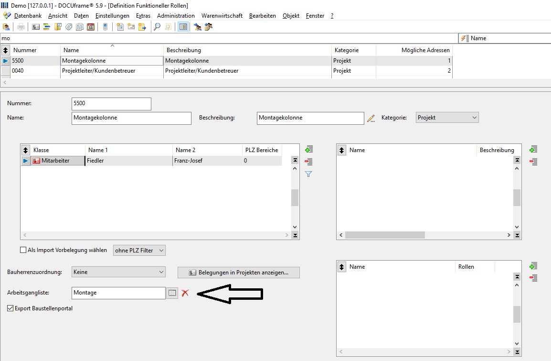Open the Bauherrenzuordnung dropdown showing Keine

118,272
